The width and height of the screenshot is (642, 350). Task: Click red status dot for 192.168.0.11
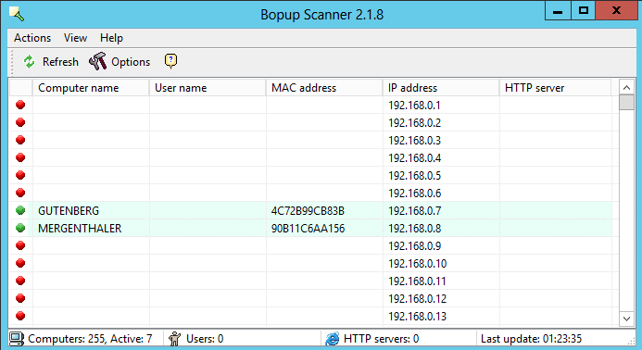[x=20, y=281]
